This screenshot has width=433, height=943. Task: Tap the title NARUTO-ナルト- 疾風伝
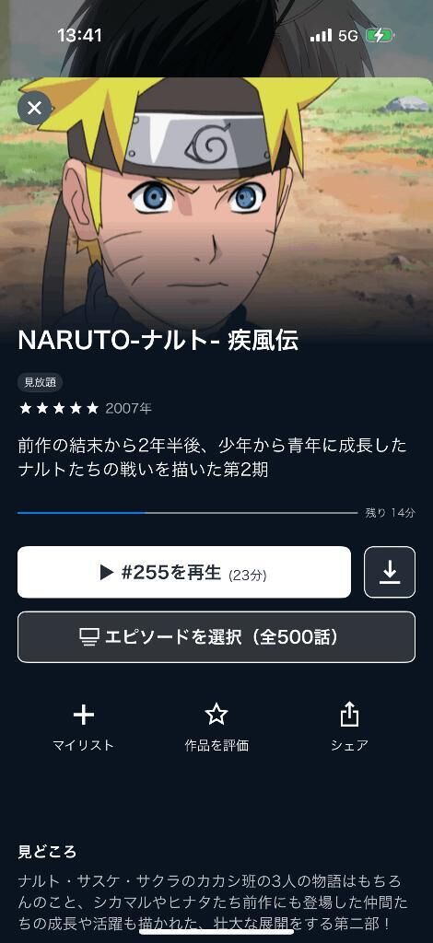point(158,341)
